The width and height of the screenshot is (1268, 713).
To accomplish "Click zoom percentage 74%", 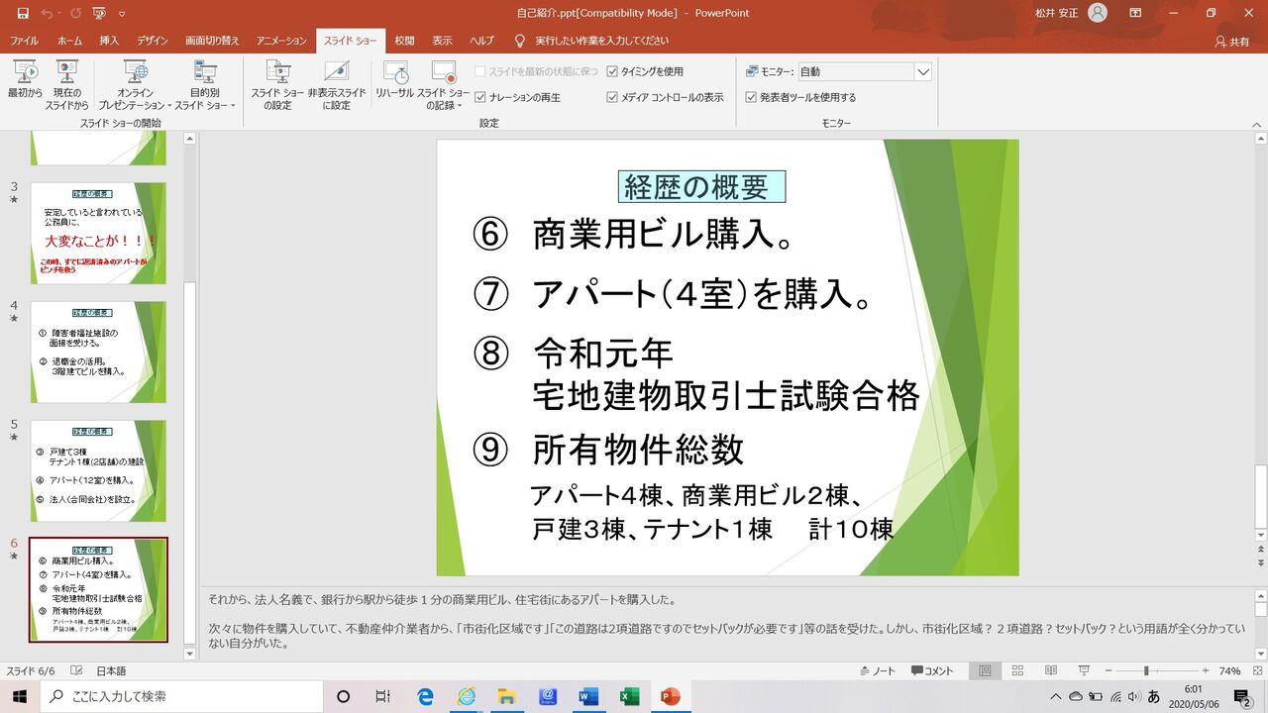I will coord(1229,670).
